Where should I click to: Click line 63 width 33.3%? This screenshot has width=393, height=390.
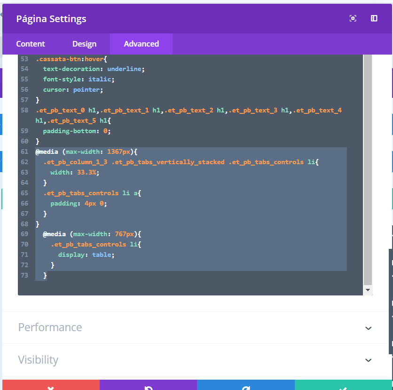click(75, 172)
